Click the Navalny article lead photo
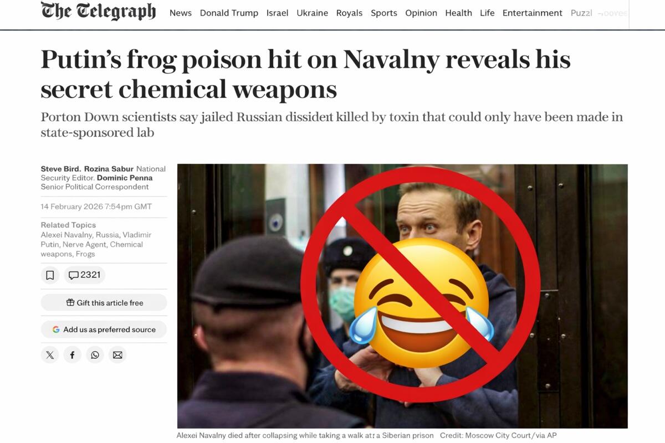This screenshot has width=665, height=443. coord(402,296)
